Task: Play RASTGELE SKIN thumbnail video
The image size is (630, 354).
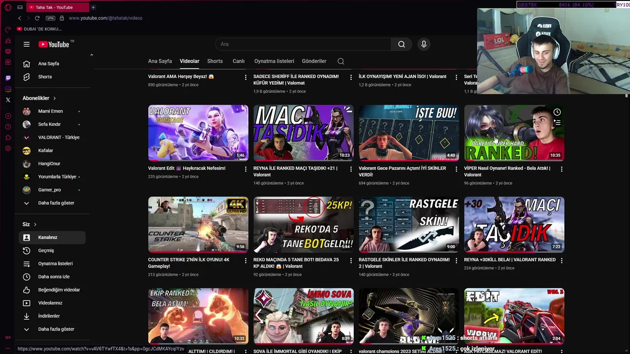Action: (x=409, y=224)
